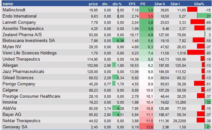Open Prestige Consumer Healthcare entry
212x130 pixels.
[31, 96]
